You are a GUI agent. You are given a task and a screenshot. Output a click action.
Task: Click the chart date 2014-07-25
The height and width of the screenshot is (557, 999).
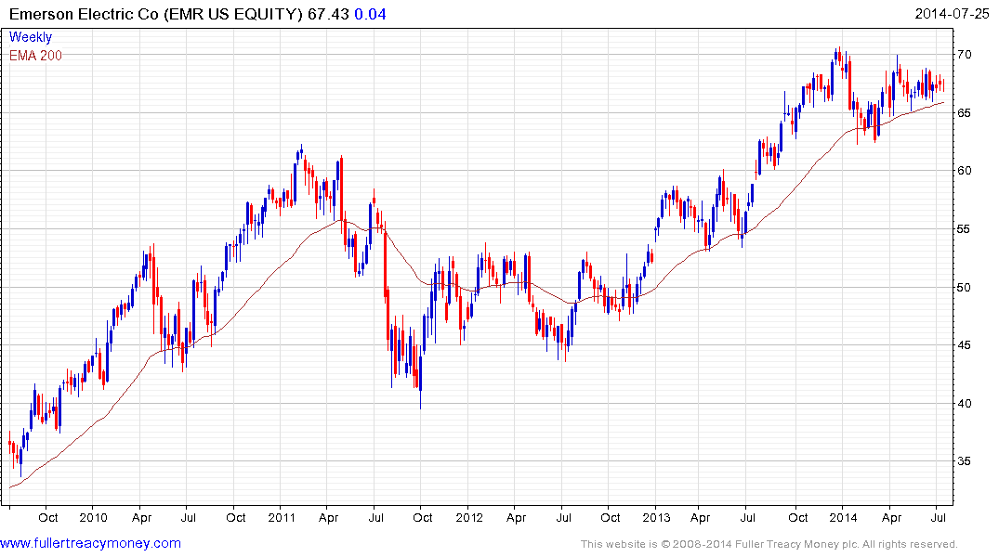point(952,14)
